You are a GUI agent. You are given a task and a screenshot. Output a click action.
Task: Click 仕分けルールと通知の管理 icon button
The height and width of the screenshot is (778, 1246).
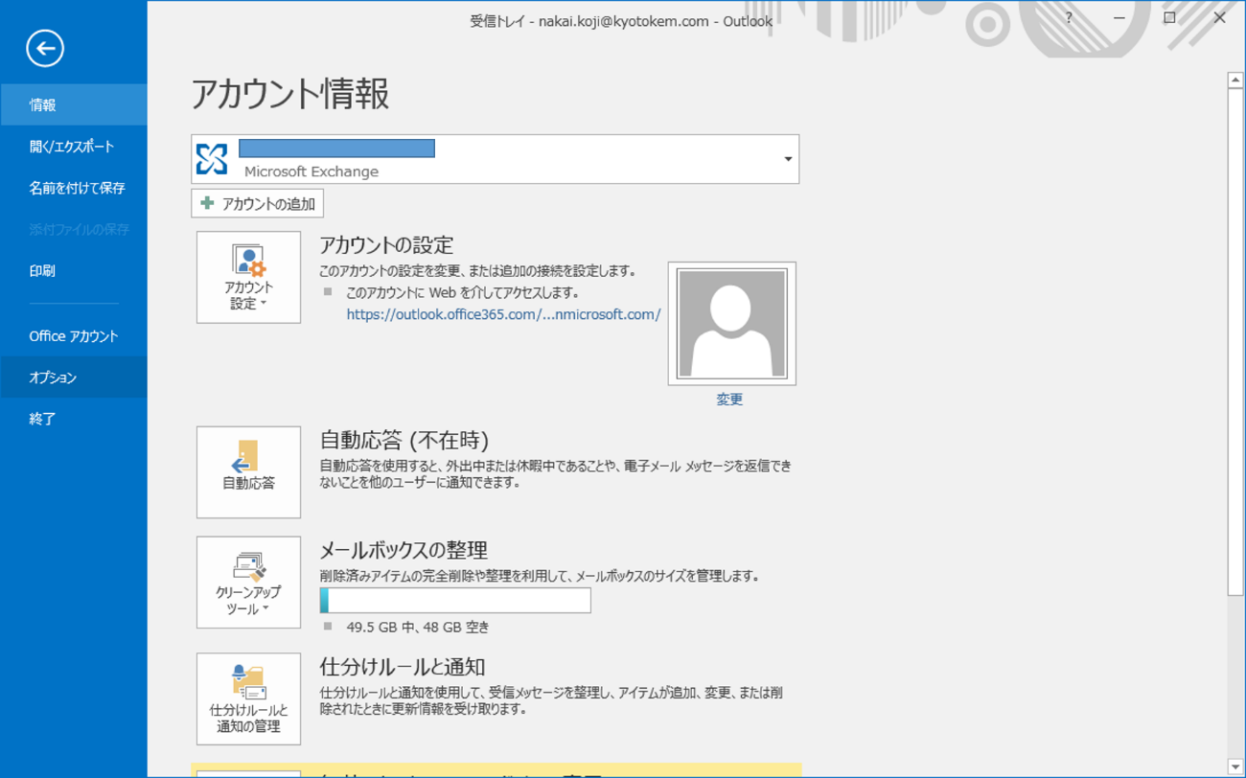248,698
